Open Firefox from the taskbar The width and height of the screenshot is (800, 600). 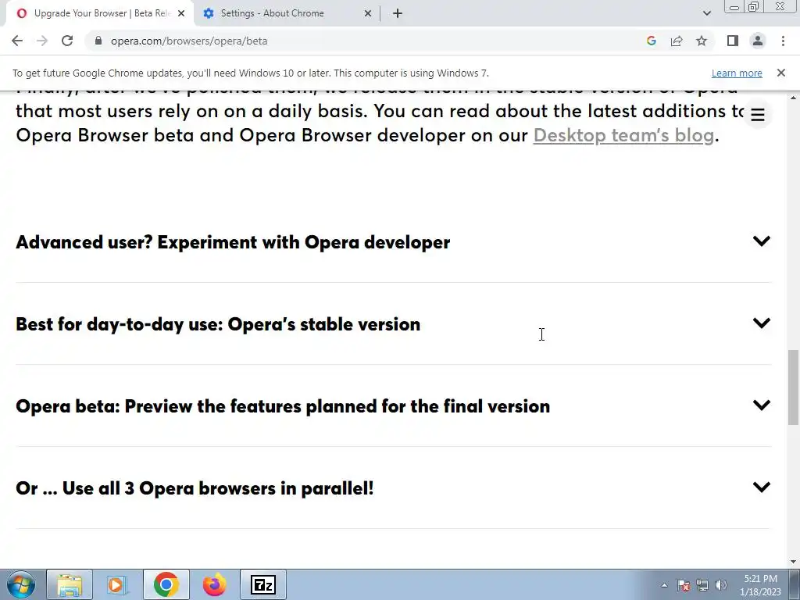[214, 584]
